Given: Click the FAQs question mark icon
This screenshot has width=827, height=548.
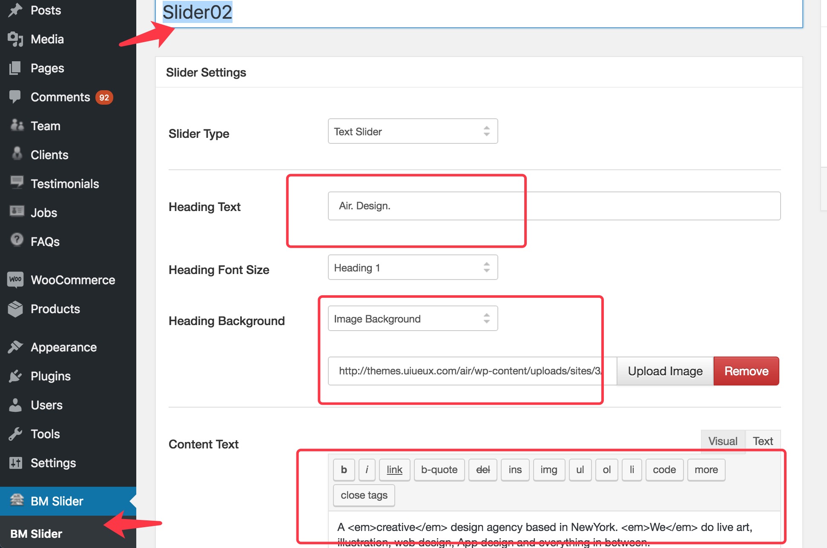Looking at the screenshot, I should click(x=17, y=240).
